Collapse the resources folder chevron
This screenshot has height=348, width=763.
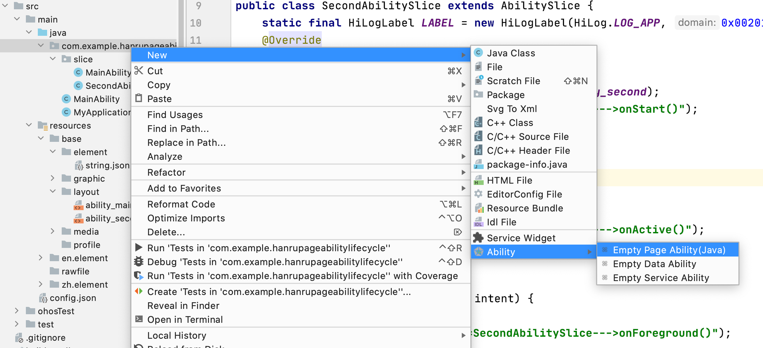click(29, 125)
